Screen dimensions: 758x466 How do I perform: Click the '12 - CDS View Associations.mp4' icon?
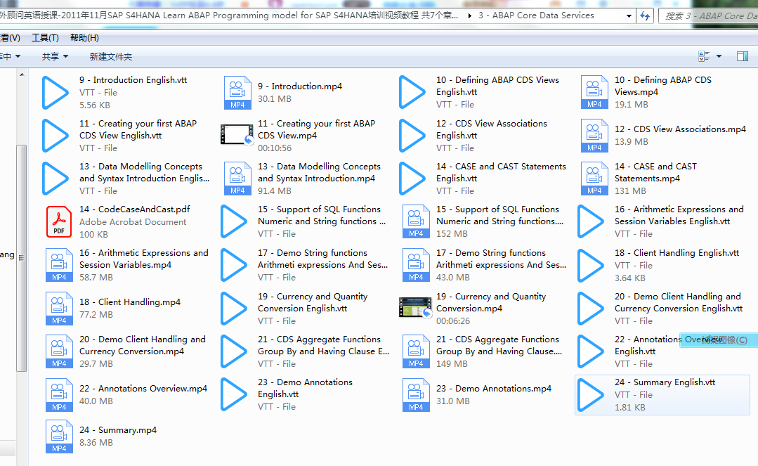(x=594, y=136)
